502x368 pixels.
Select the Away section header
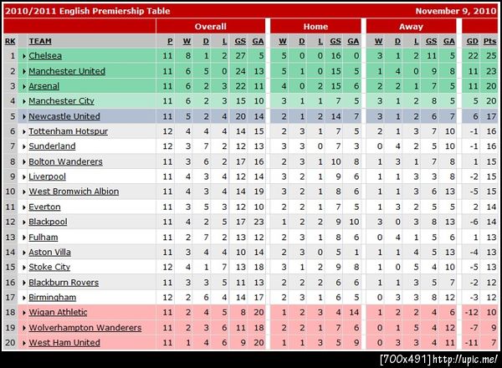411,27
